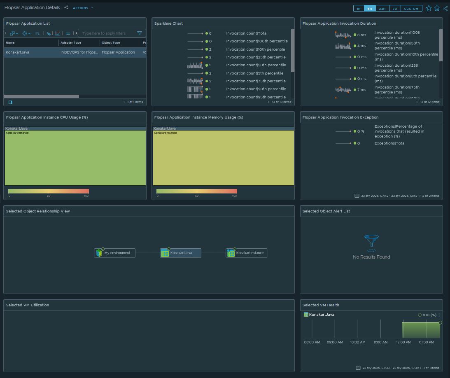This screenshot has height=378, width=450.
Task: Click the KonakartJava header in CPU Usage heatmap
Action: coord(75,128)
